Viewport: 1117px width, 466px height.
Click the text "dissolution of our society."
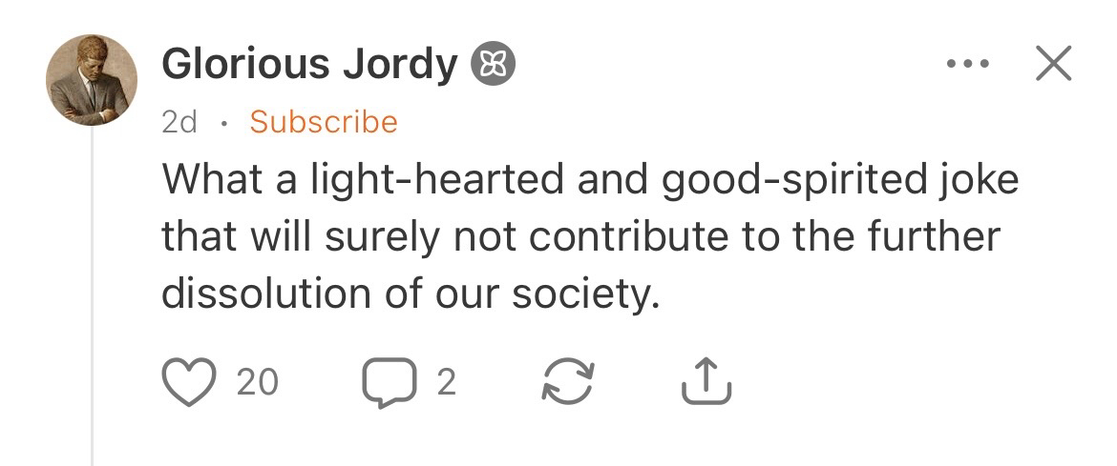click(x=411, y=294)
